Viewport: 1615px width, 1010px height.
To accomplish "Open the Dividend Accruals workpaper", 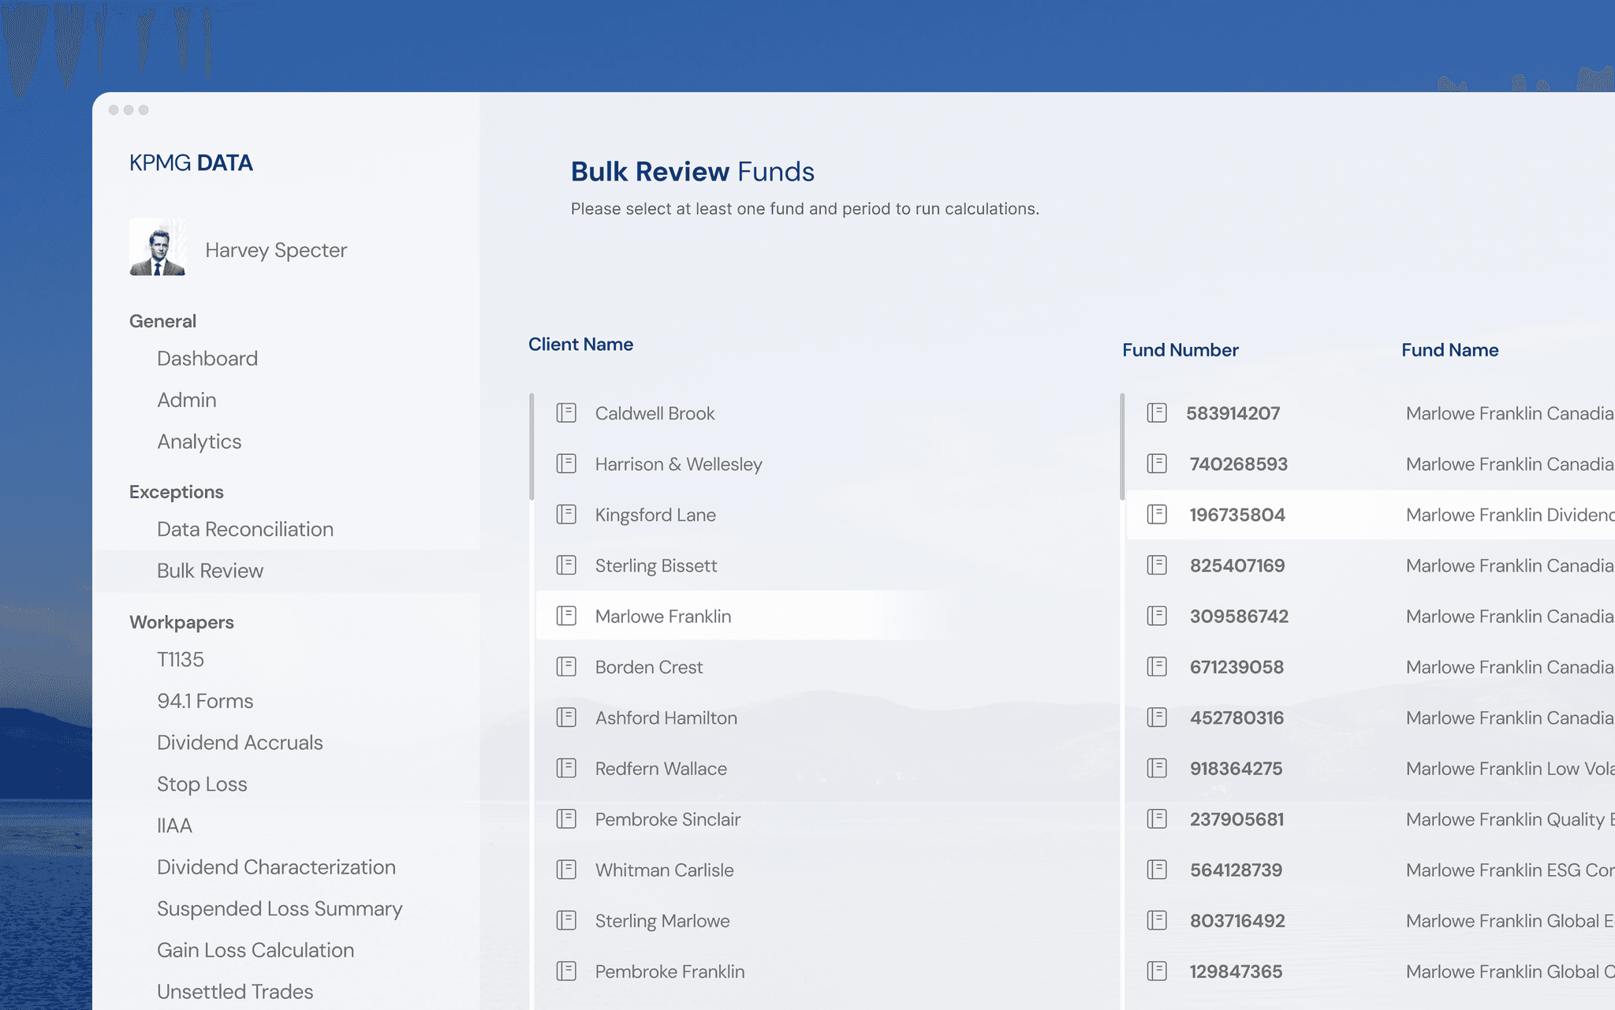I will click(240, 743).
